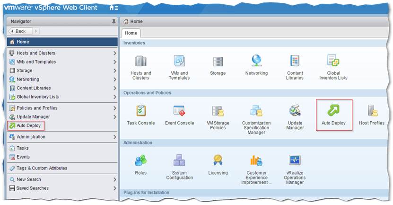This screenshot has height=205, width=393.
Task: Open the Update Manager icon in Home pane
Action: 295,111
